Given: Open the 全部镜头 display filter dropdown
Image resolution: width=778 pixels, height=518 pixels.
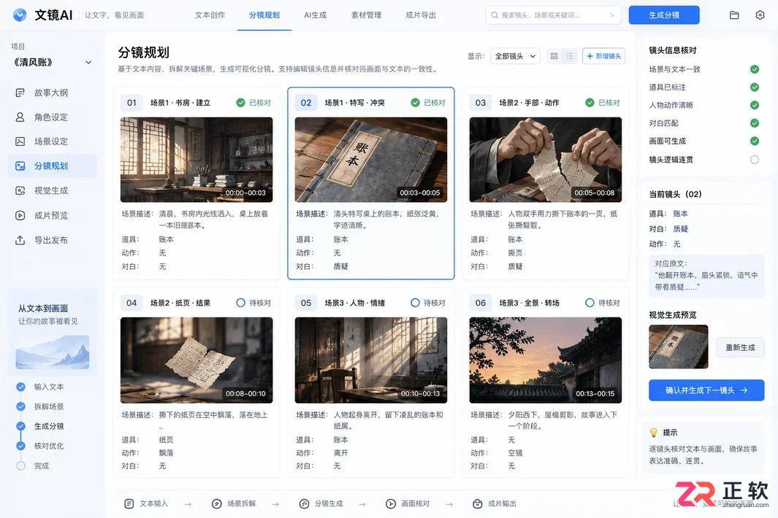Looking at the screenshot, I should click(515, 56).
